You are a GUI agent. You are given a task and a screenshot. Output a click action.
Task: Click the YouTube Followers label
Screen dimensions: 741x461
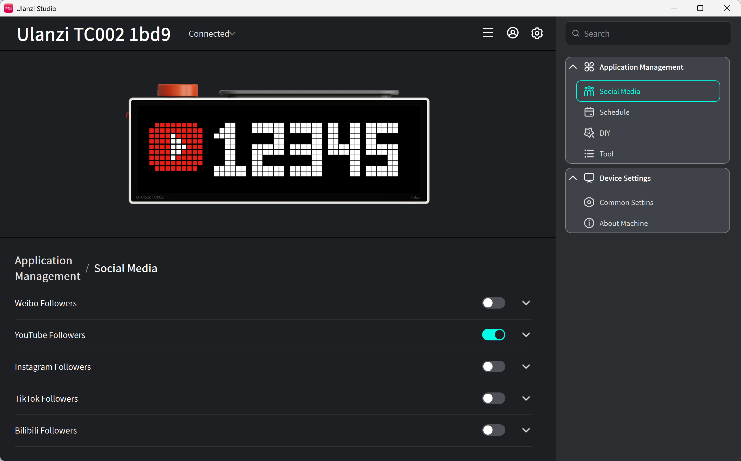(x=50, y=335)
